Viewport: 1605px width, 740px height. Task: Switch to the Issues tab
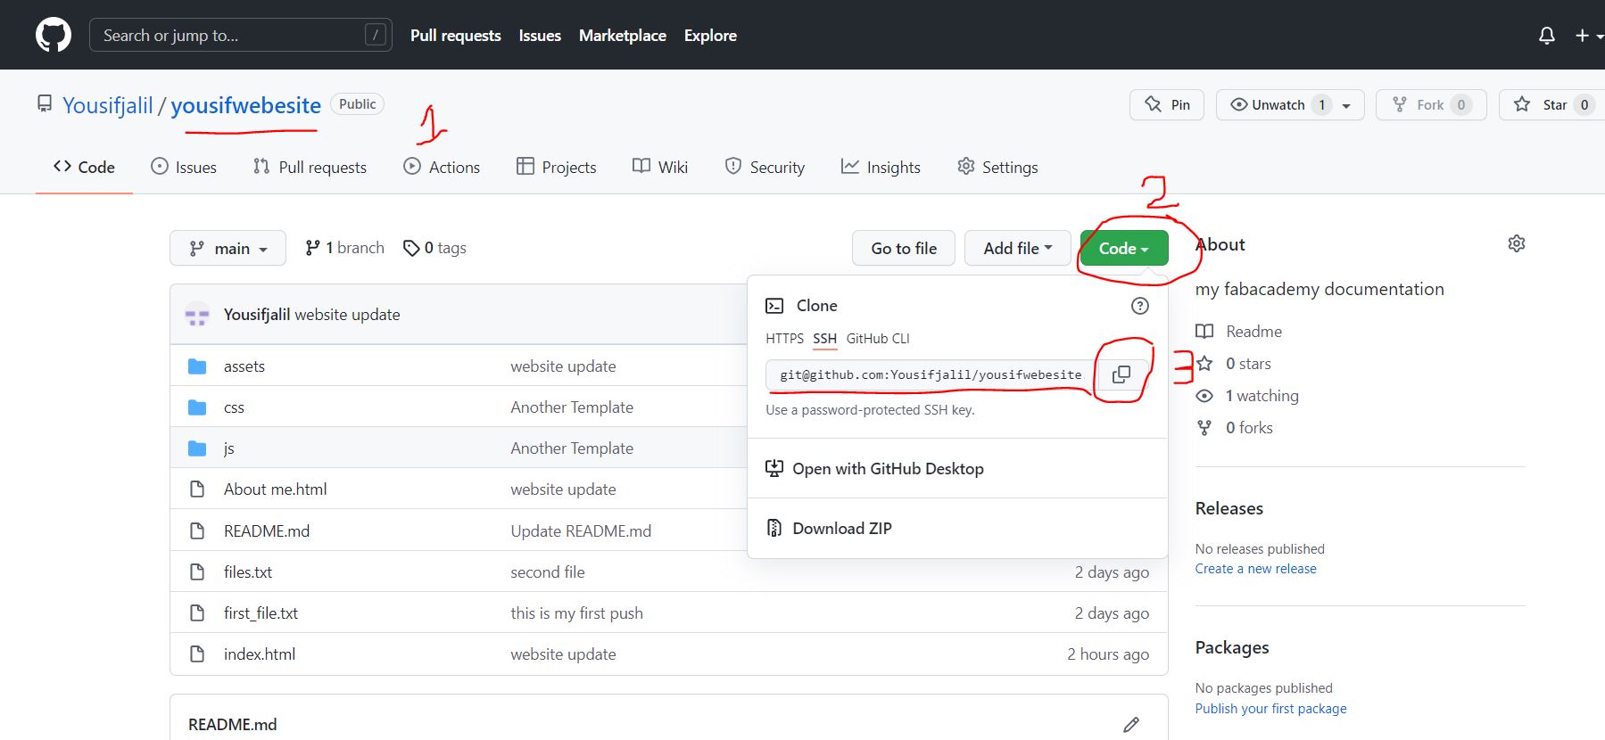[184, 167]
